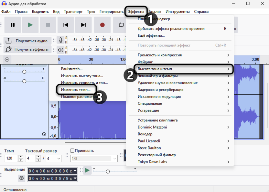Viewport: 269px width, 192px height.
Task: Adjust the track volume gain slider
Action: (24, 72)
